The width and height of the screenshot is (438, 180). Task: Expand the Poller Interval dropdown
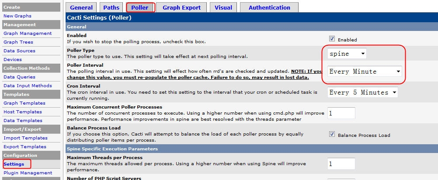coord(365,71)
